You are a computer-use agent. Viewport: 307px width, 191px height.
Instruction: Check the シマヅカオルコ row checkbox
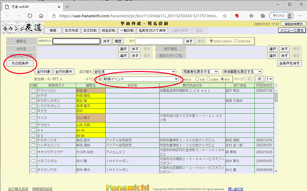point(33,106)
